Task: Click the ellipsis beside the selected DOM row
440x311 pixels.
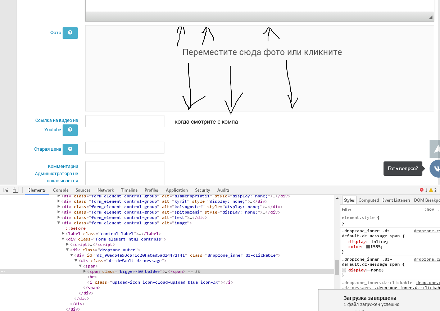Action: pyautogui.click(x=3, y=271)
